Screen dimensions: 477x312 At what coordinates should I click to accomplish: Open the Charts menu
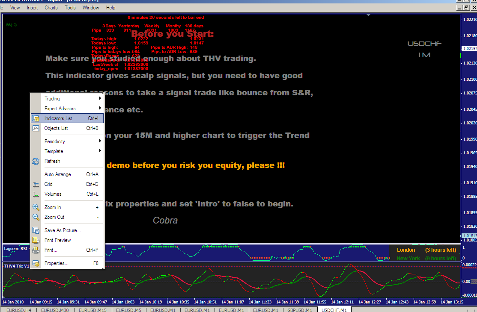51,8
